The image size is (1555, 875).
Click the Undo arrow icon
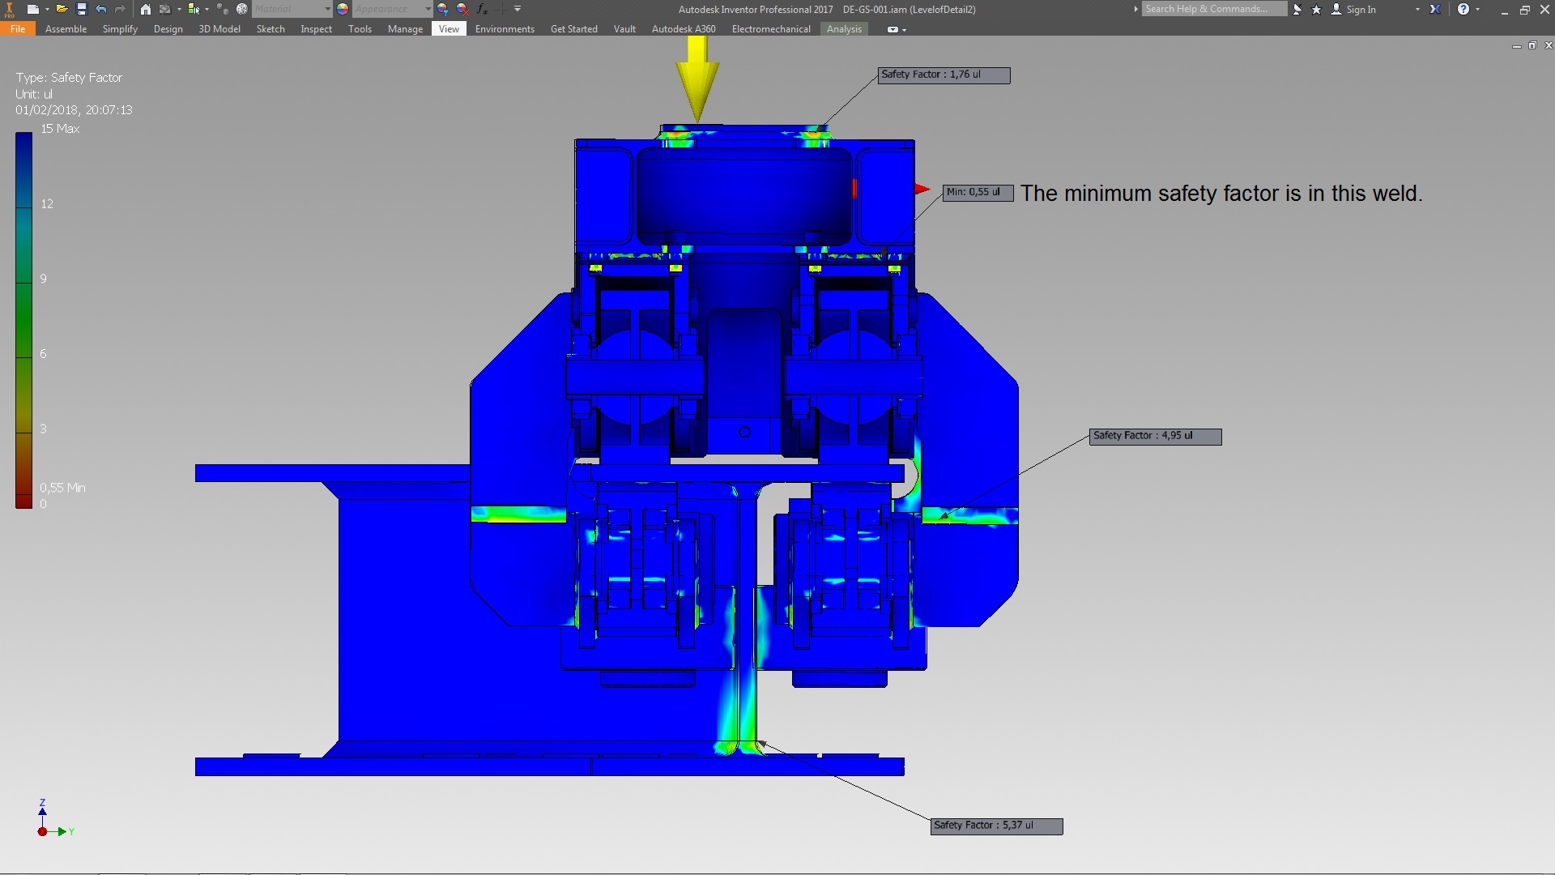point(100,9)
